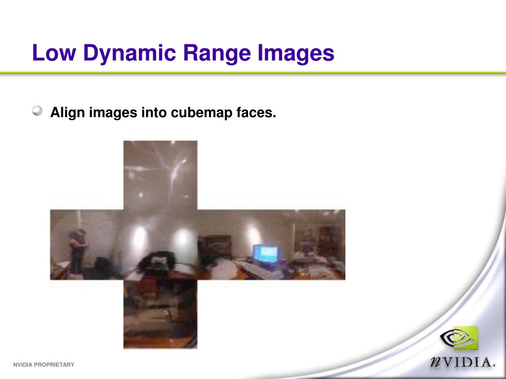This screenshot has height=379, width=506.
Task: Click the NVIDIA eye logo icon
Action: pos(459,338)
